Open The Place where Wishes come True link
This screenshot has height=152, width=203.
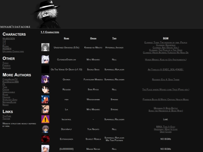pyautogui.click(x=166, y=89)
